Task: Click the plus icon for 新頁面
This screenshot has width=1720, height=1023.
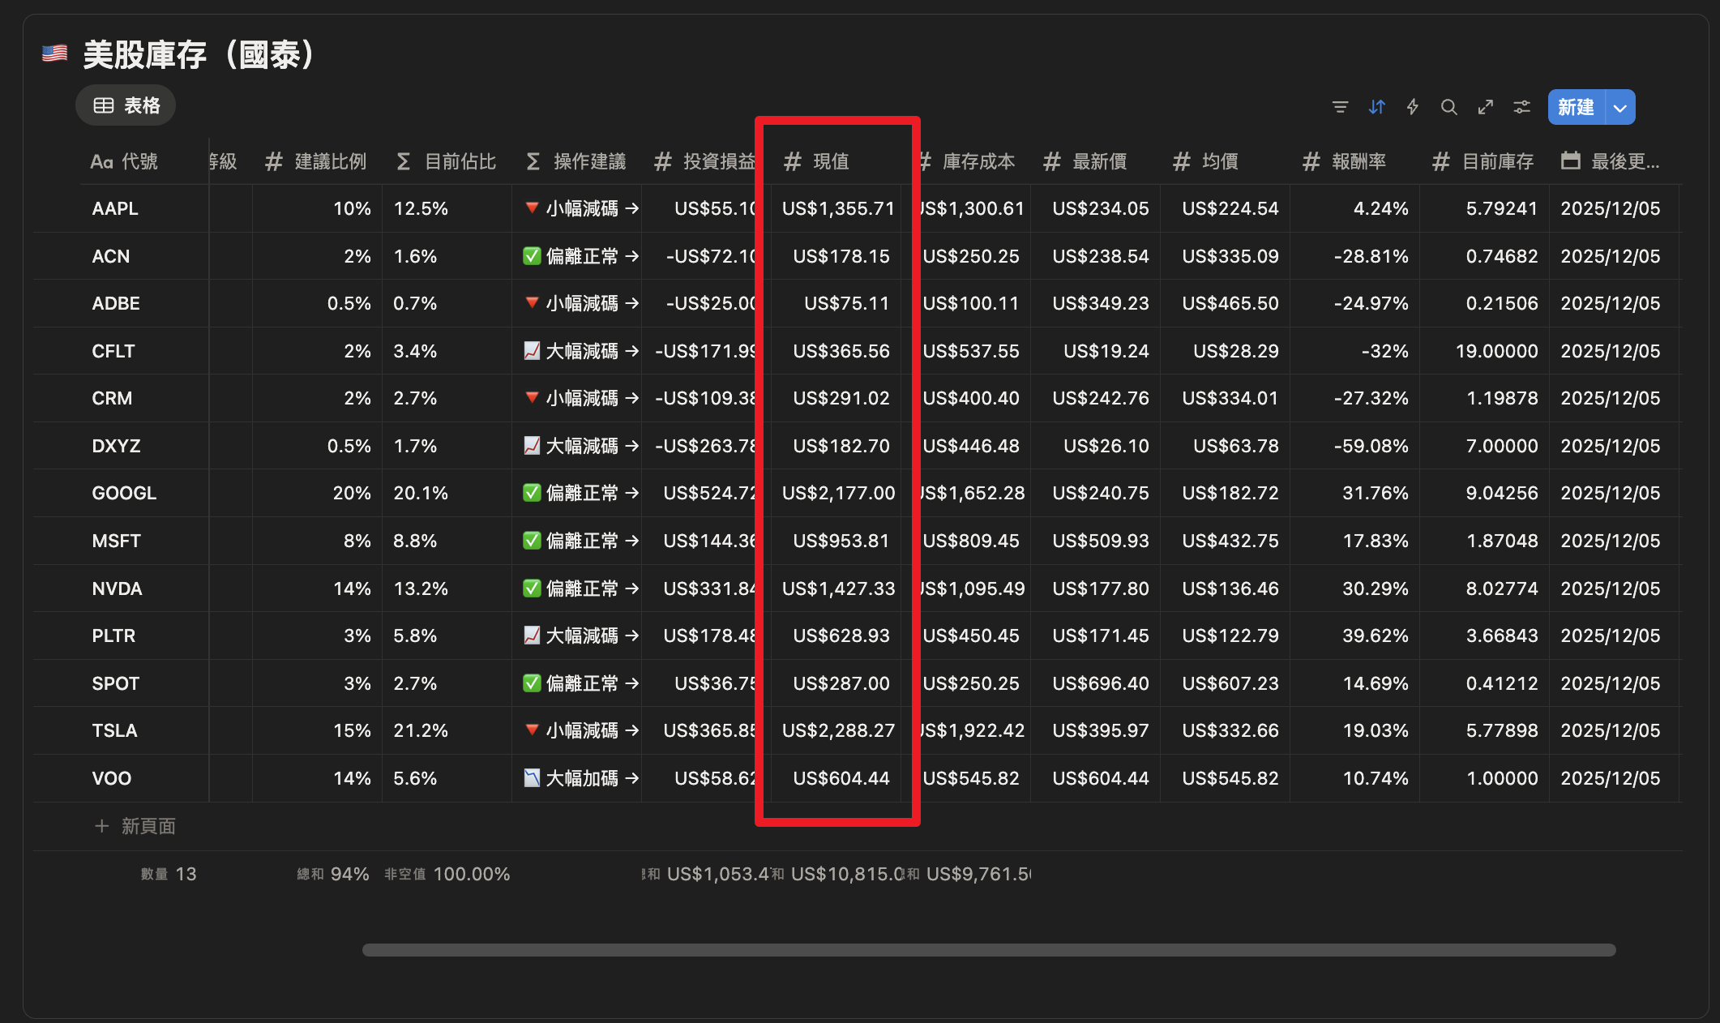Action: [101, 826]
